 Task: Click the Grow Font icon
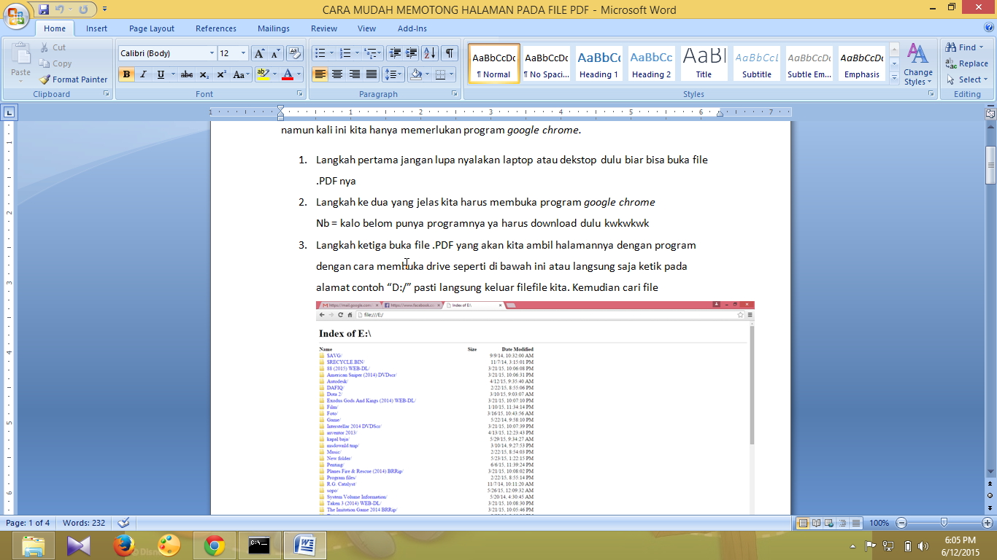coord(259,53)
